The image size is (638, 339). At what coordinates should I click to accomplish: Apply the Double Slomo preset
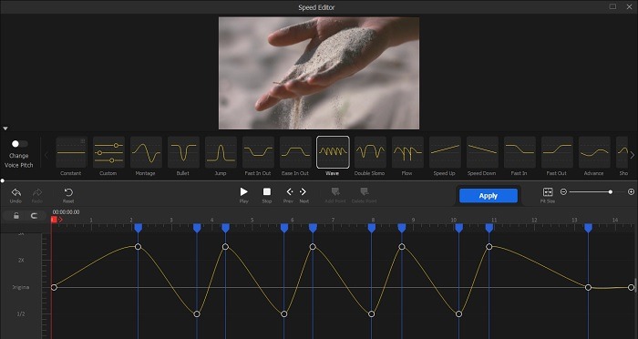[370, 152]
